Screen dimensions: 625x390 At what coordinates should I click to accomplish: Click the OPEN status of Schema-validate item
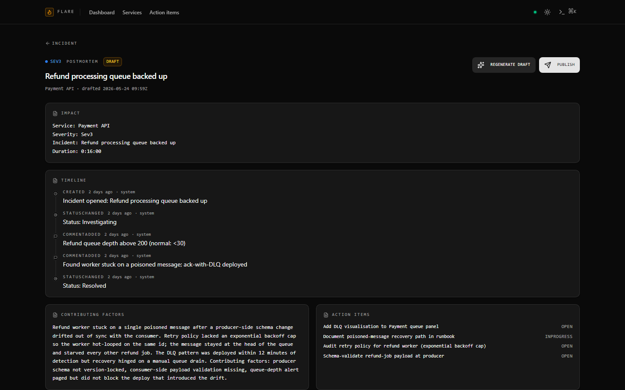pyautogui.click(x=567, y=356)
